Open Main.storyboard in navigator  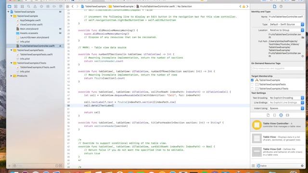(29, 29)
